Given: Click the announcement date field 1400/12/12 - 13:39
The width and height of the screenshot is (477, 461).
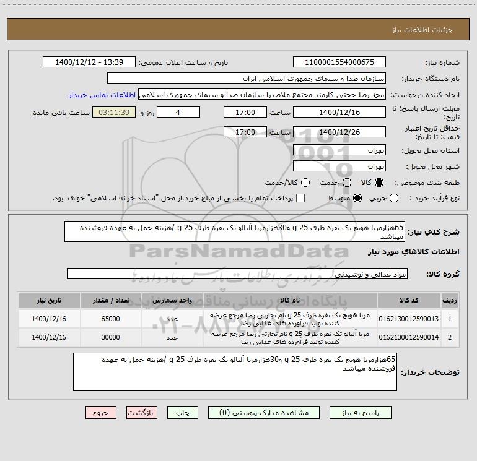Looking at the screenshot, I should pyautogui.click(x=89, y=62).
